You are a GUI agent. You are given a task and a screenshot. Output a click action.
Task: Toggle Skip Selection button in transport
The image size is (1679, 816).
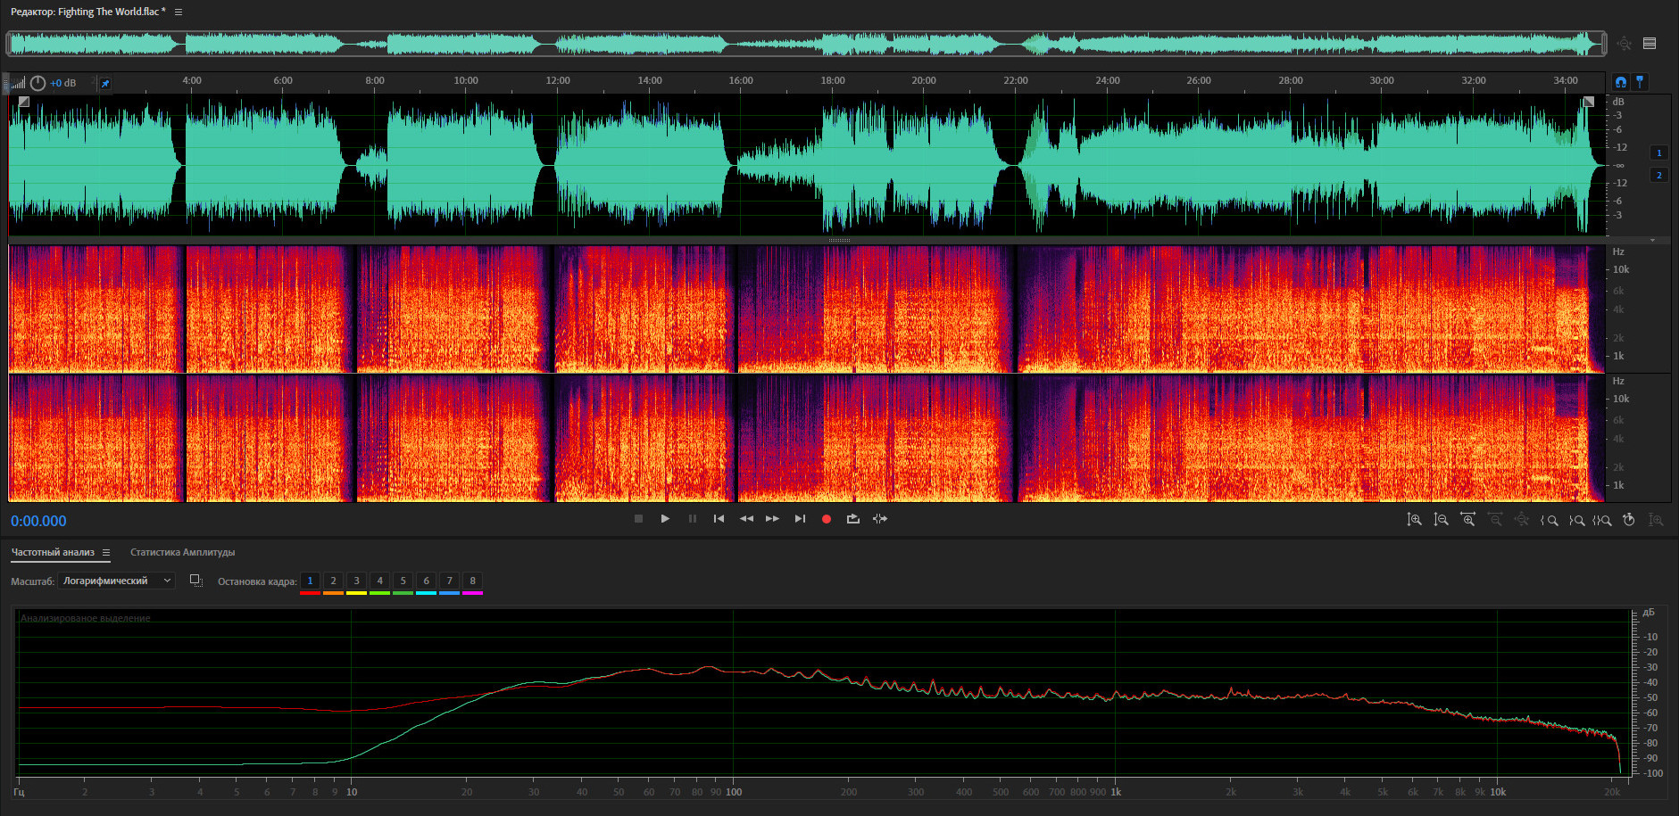pyautogui.click(x=880, y=519)
